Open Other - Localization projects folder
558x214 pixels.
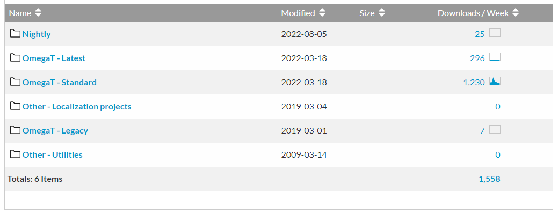pyautogui.click(x=77, y=107)
